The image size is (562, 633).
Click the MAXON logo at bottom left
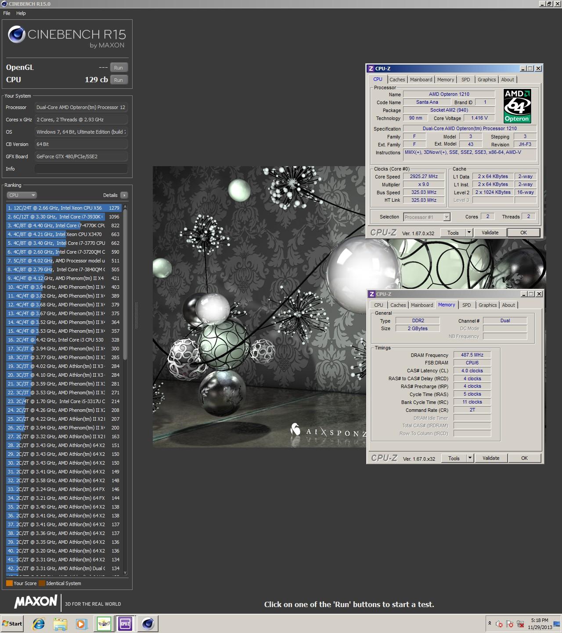[36, 601]
